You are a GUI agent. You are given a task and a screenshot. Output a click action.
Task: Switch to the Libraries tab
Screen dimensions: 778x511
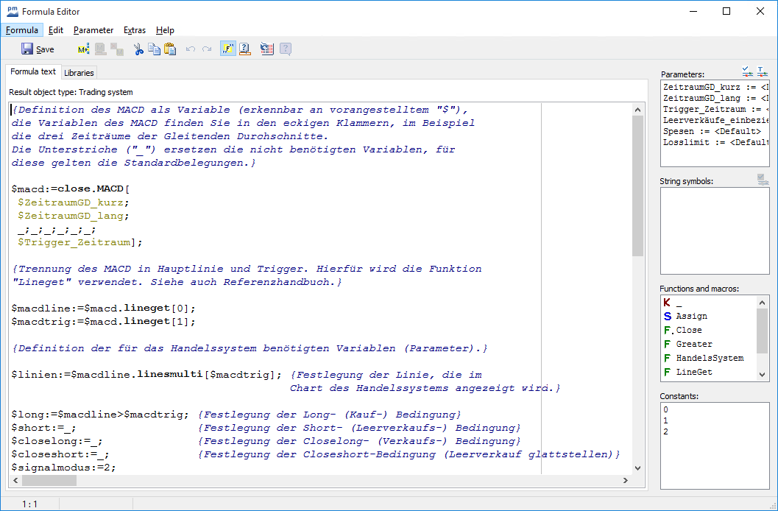coord(79,73)
